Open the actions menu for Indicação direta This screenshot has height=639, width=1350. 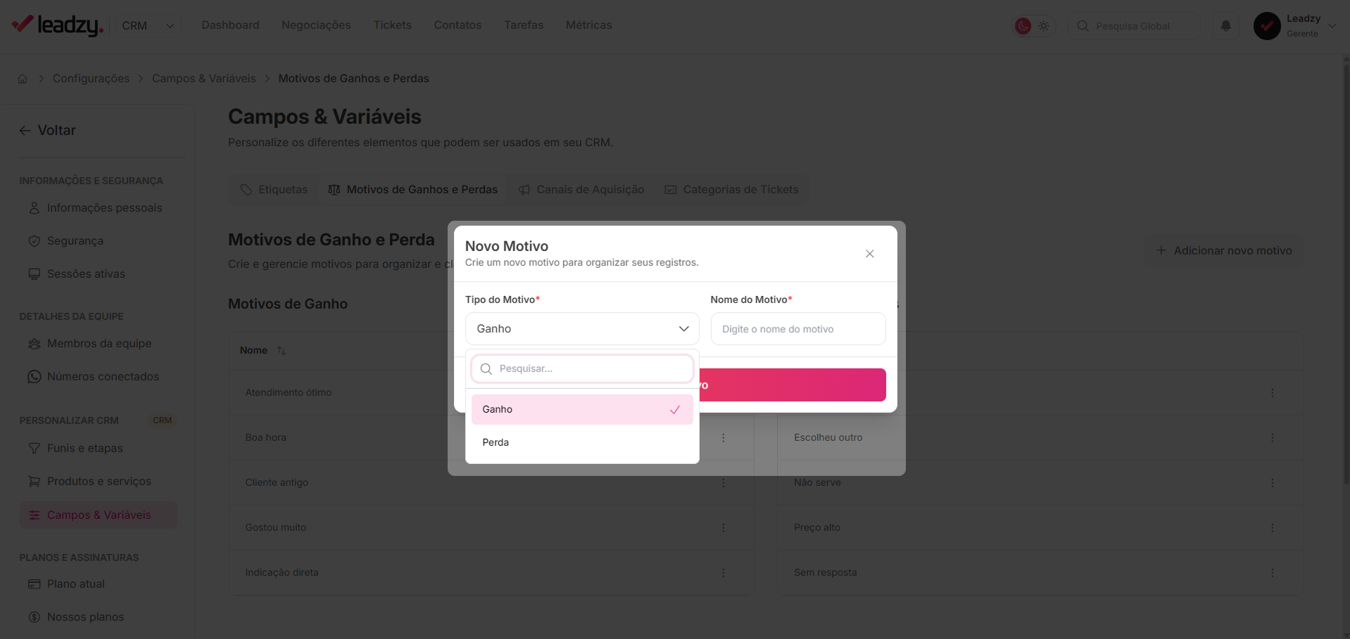[x=723, y=573]
